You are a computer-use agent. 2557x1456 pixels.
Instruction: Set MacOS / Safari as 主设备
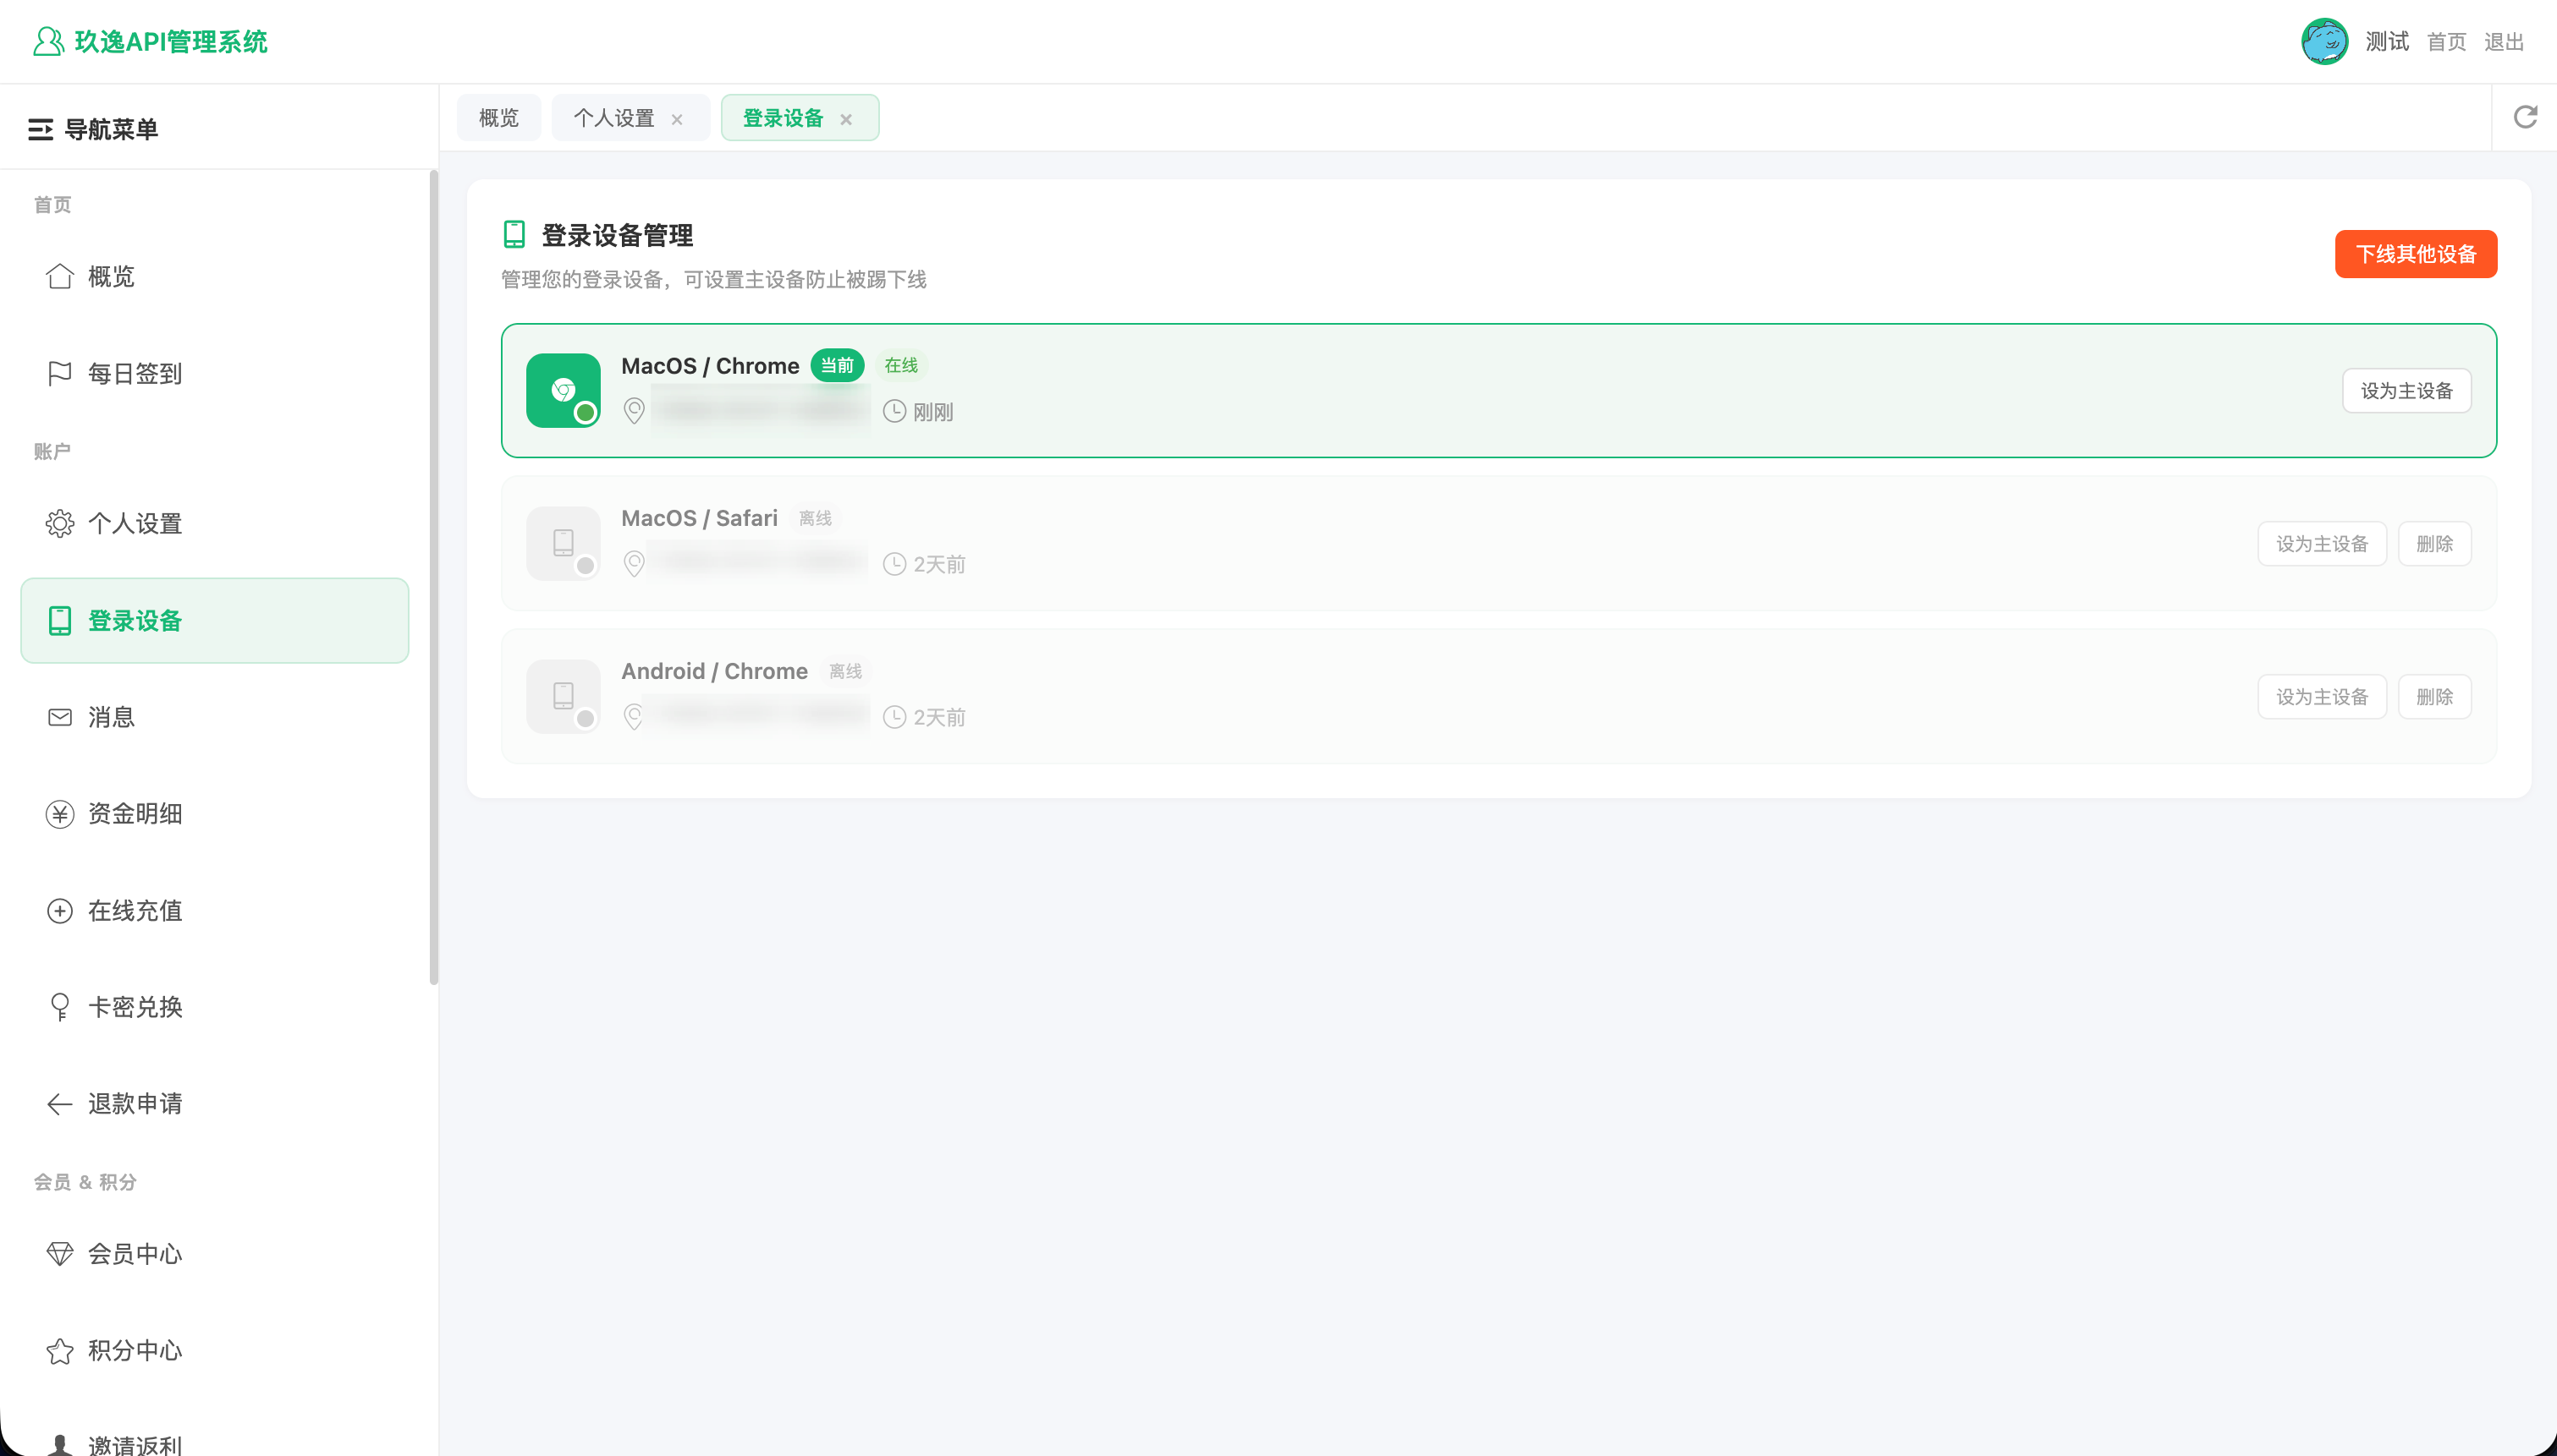pos(2322,543)
